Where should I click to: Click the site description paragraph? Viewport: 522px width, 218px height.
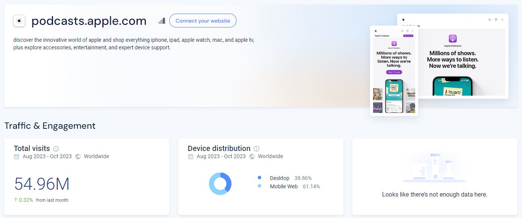click(134, 44)
